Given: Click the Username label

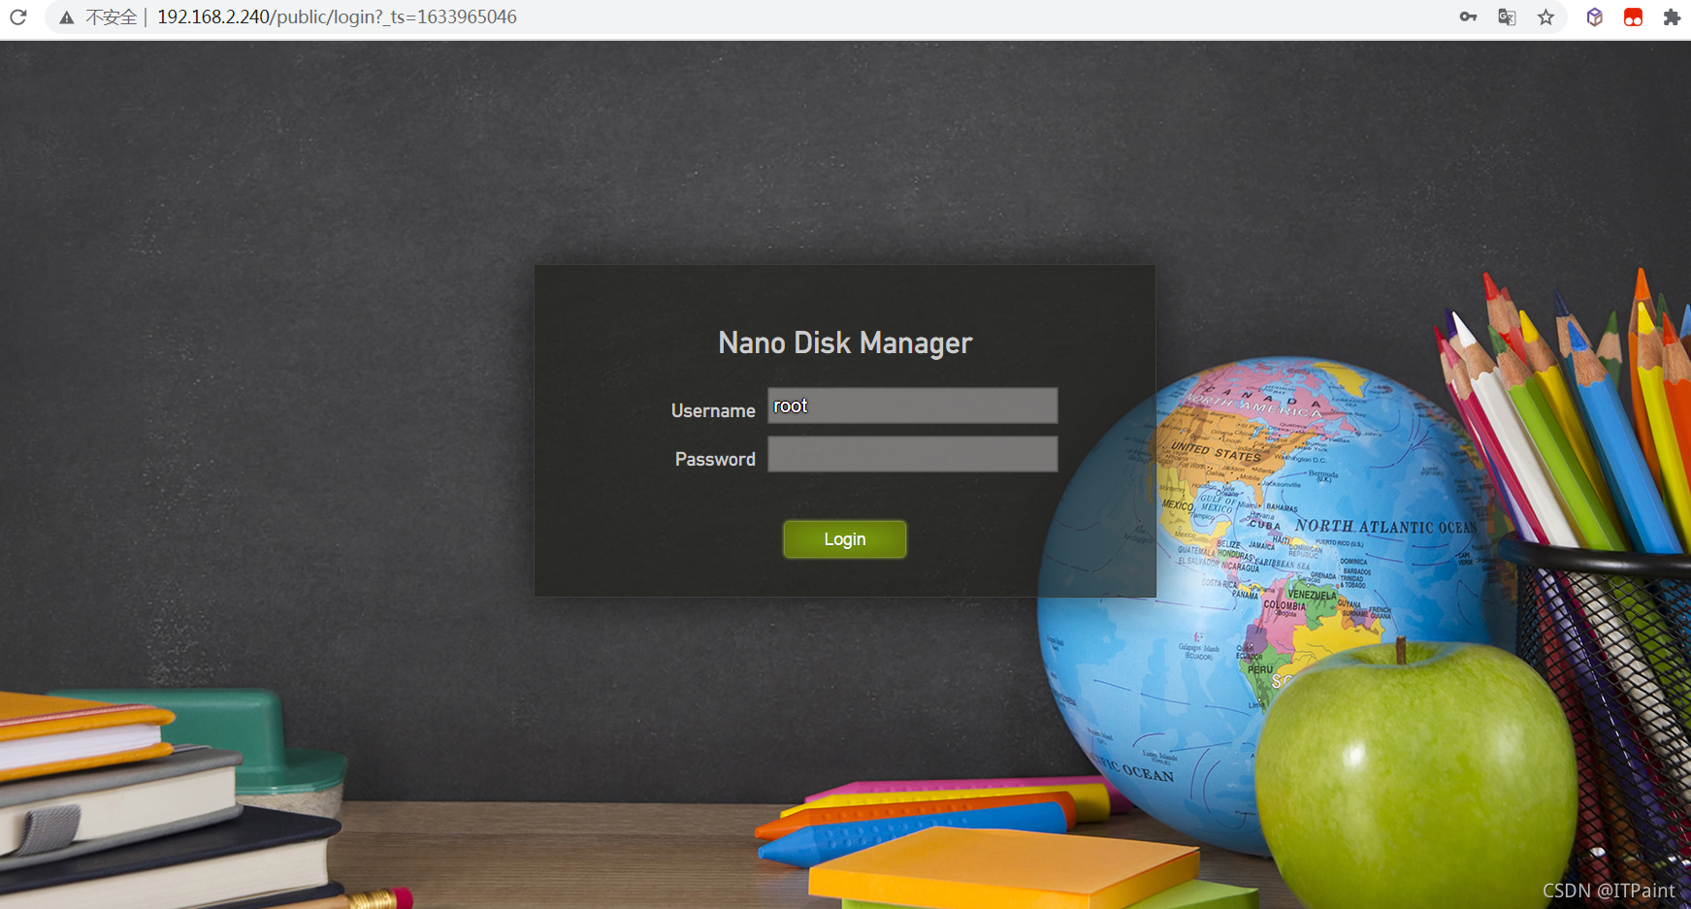Looking at the screenshot, I should pyautogui.click(x=713, y=410).
